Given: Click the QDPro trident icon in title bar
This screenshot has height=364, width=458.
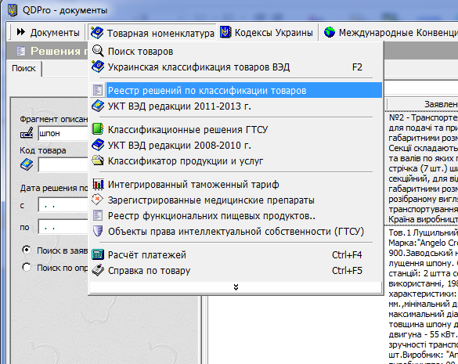Looking at the screenshot, I should (x=13, y=10).
